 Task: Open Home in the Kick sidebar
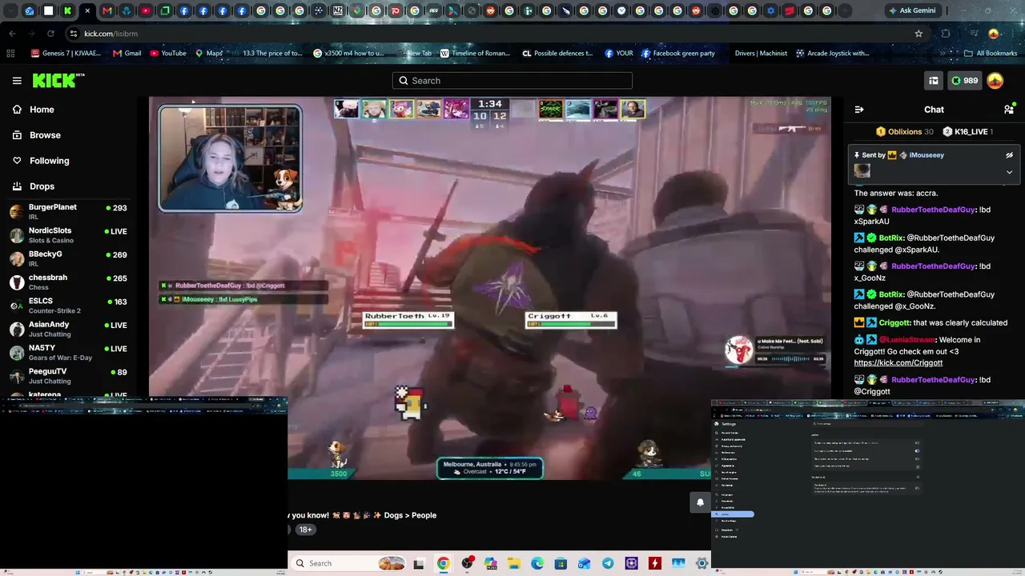[42, 110]
